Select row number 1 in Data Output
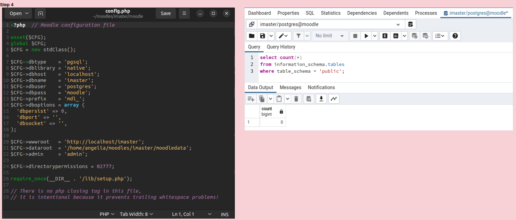 [x=252, y=122]
